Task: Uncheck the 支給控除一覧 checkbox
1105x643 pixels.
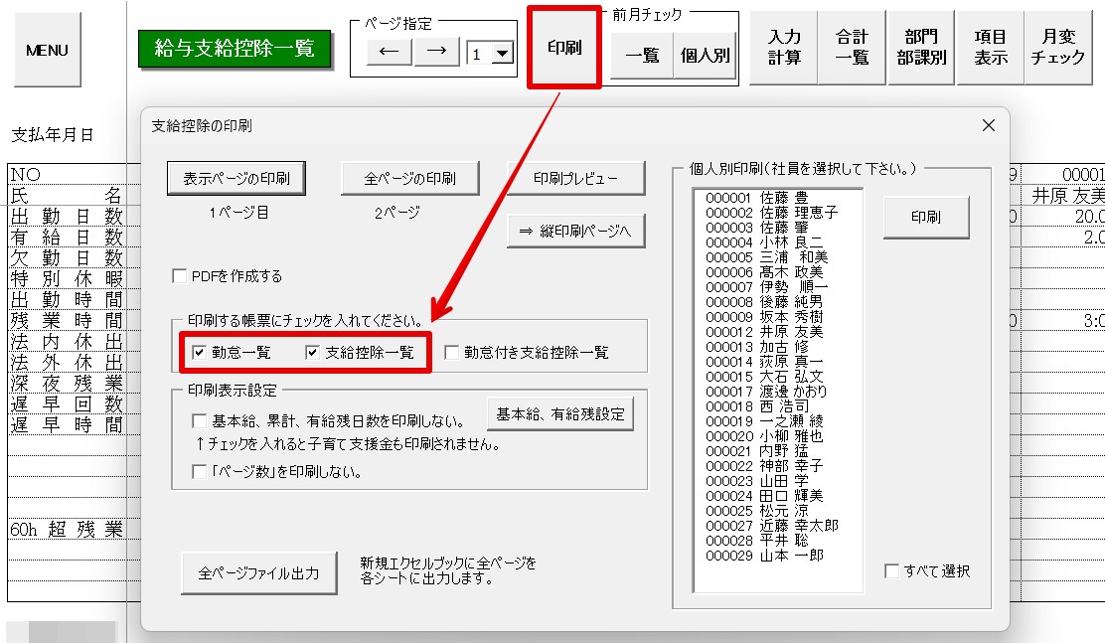Action: click(x=313, y=352)
